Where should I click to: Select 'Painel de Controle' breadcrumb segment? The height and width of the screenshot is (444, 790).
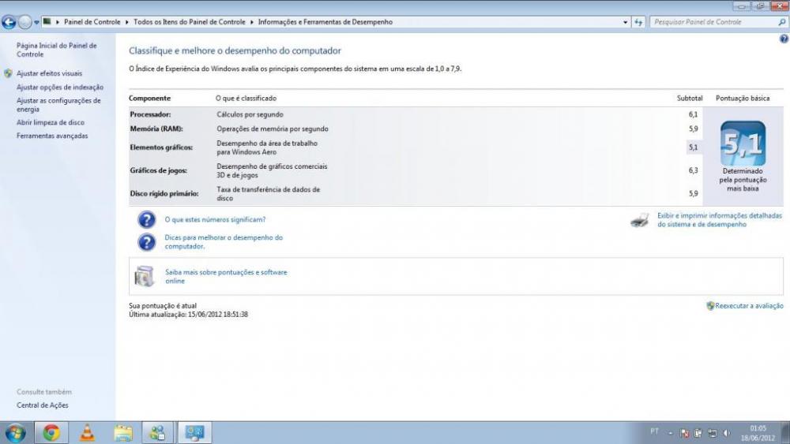tap(92, 22)
